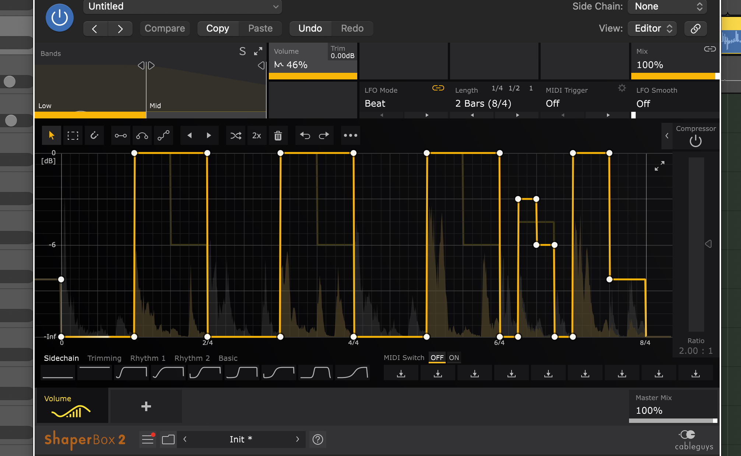Enable the Compressor power switch

click(x=695, y=141)
